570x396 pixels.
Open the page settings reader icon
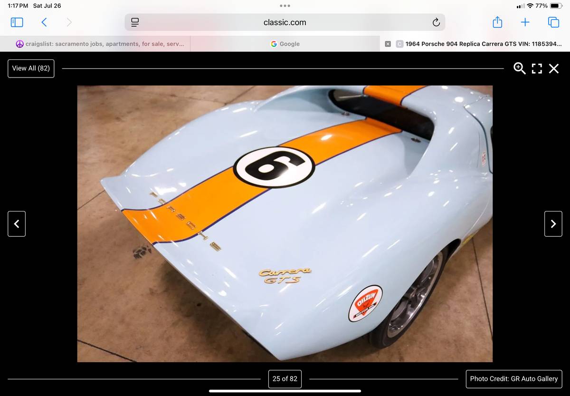click(x=135, y=22)
